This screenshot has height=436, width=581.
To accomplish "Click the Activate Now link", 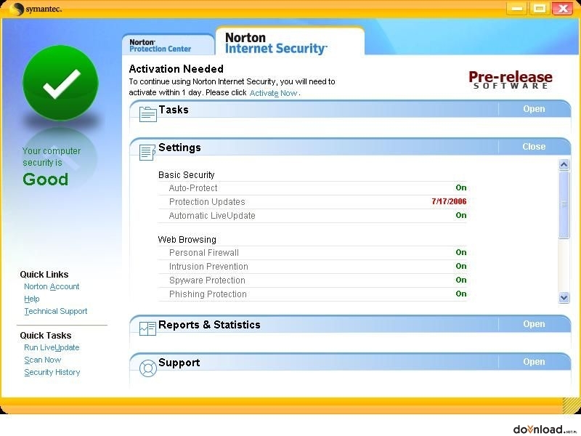I will (x=274, y=93).
